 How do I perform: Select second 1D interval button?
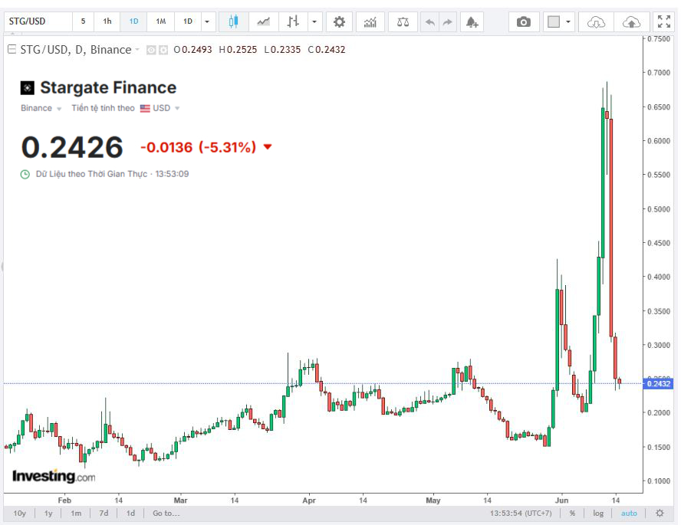(188, 21)
